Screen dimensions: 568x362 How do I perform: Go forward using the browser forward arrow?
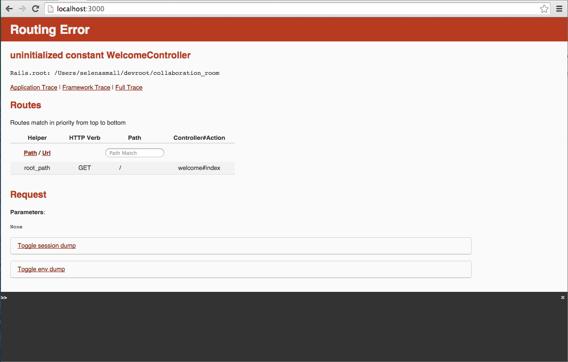22,8
